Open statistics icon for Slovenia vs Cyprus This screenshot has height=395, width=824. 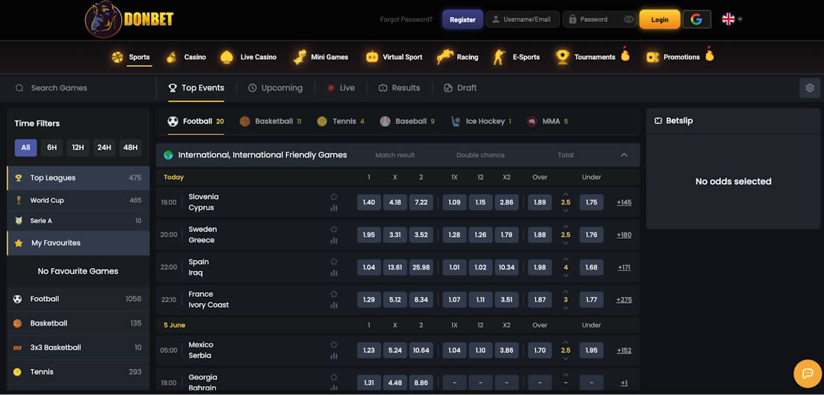(334, 208)
